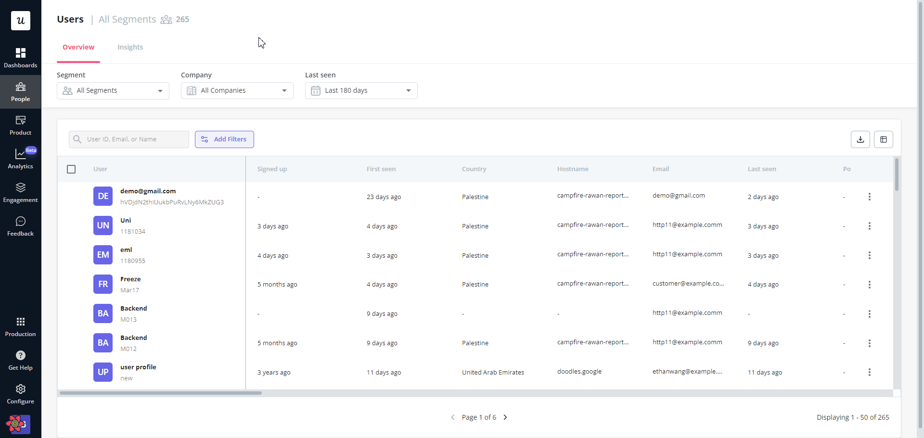Navigate to Engagement using its sidebar icon
The width and height of the screenshot is (924, 438).
pyautogui.click(x=20, y=192)
